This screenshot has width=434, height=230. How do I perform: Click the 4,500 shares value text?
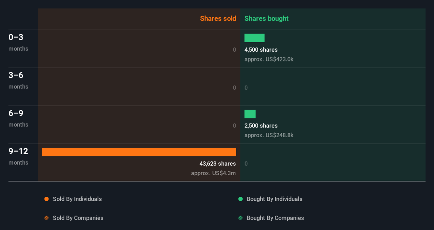click(x=261, y=50)
